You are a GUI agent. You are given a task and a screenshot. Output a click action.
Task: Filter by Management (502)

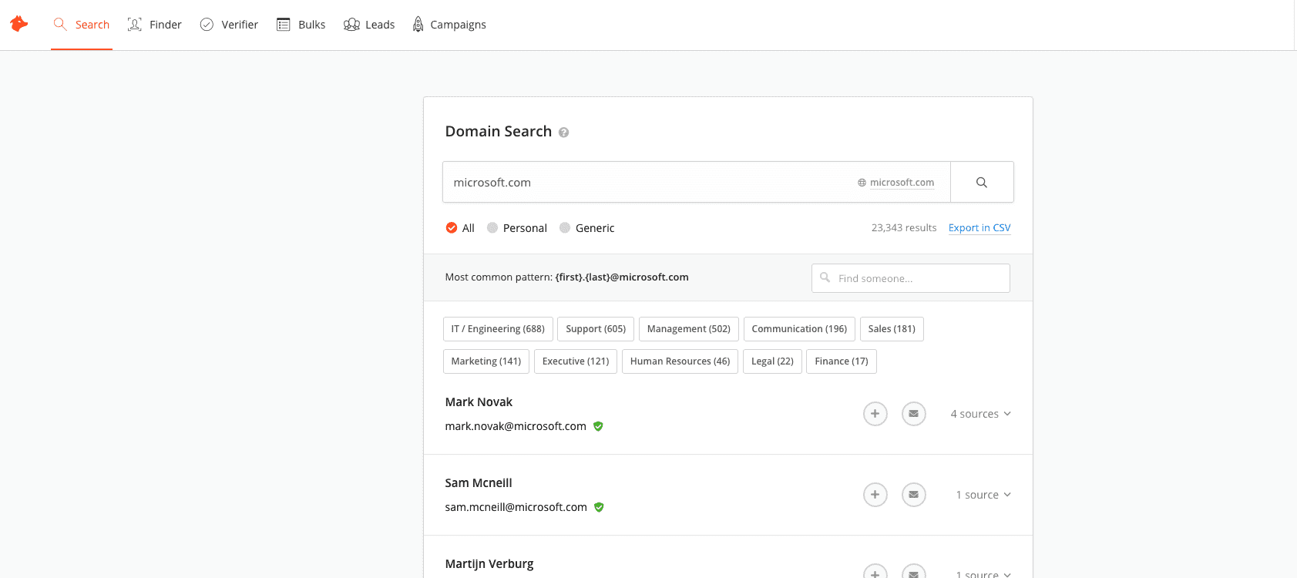pyautogui.click(x=689, y=329)
